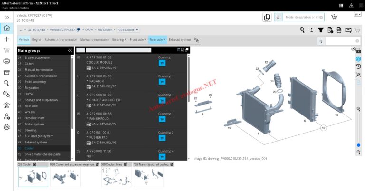Open the apps grid icon in header
365x191 pixels.
[341, 5]
